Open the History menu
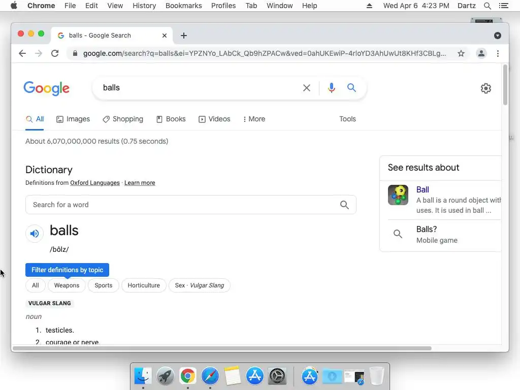Viewport: 520px width, 390px height. coord(144,6)
